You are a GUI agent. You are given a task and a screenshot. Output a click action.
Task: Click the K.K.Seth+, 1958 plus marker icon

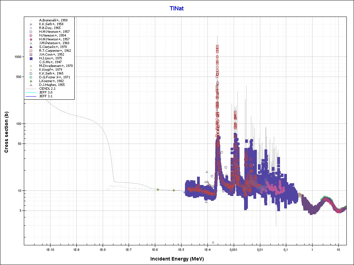point(31,24)
